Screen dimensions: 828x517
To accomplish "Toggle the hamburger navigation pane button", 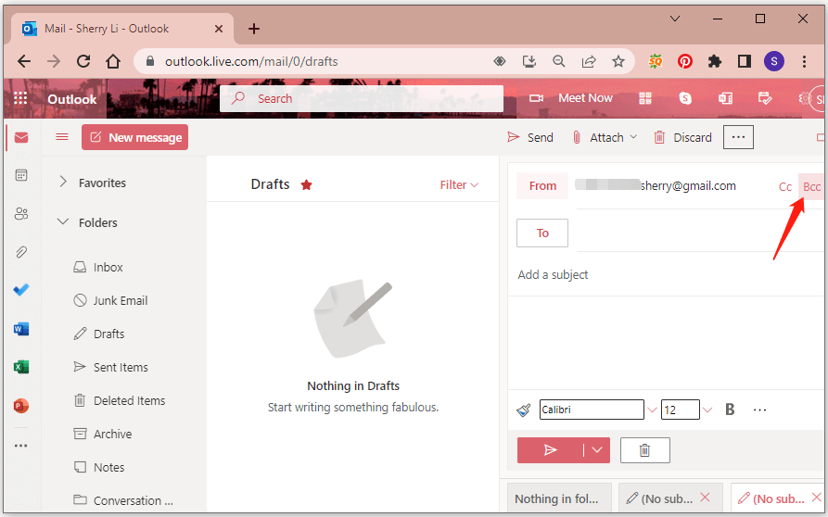I will click(x=62, y=137).
